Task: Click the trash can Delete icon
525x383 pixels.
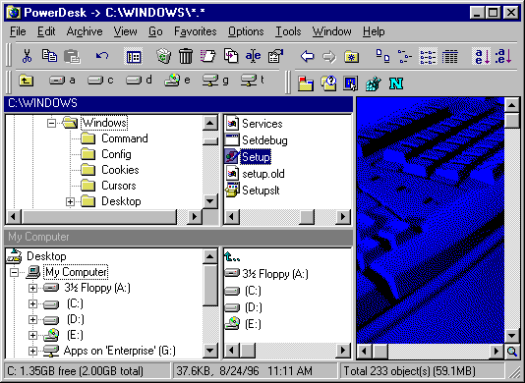Action: [x=185, y=56]
